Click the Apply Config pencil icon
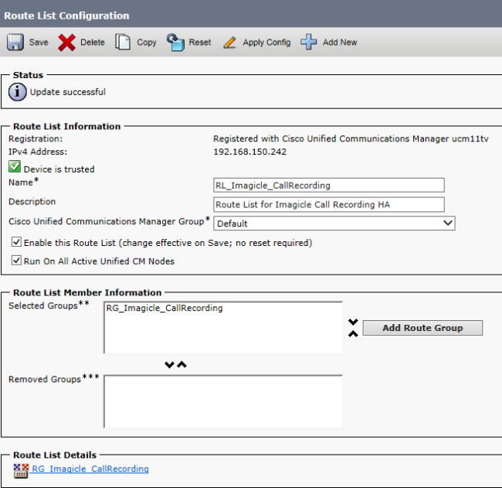This screenshot has height=488, width=502. point(229,42)
